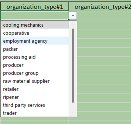Pick 'ripener' list item
Screen dimensions: 131x124
point(35,97)
